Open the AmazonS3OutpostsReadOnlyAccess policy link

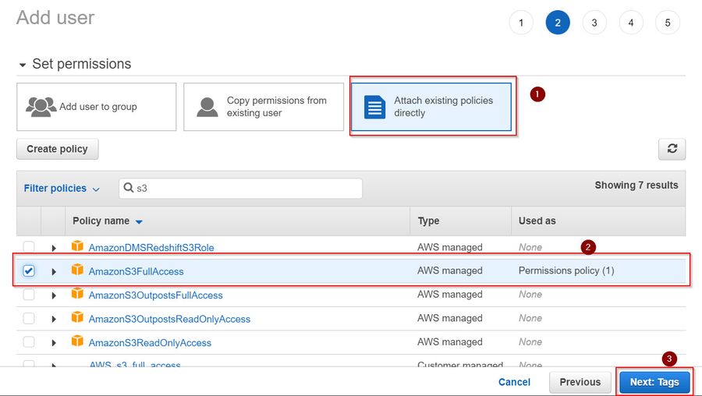tap(170, 319)
